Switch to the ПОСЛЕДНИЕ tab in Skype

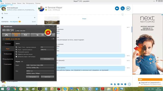tap(14, 22)
